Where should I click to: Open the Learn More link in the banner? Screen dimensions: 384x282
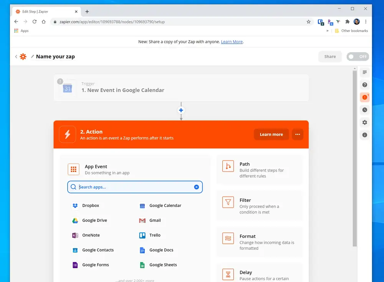point(232,42)
